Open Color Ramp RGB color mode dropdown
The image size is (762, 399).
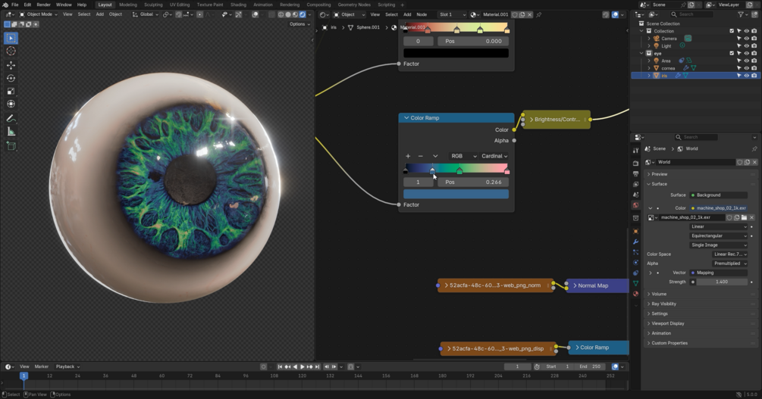[x=463, y=156]
